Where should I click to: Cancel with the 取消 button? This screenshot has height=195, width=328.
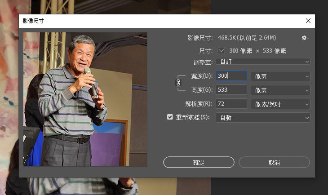point(274,162)
